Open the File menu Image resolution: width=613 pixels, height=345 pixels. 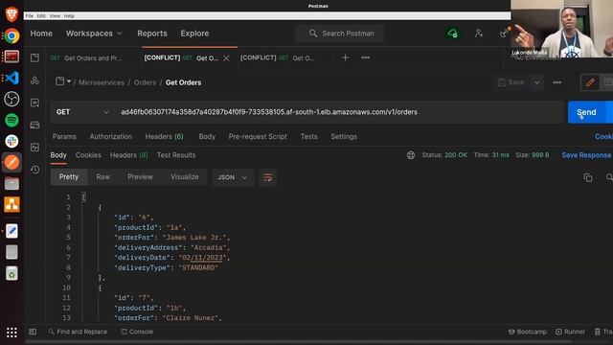(x=30, y=16)
